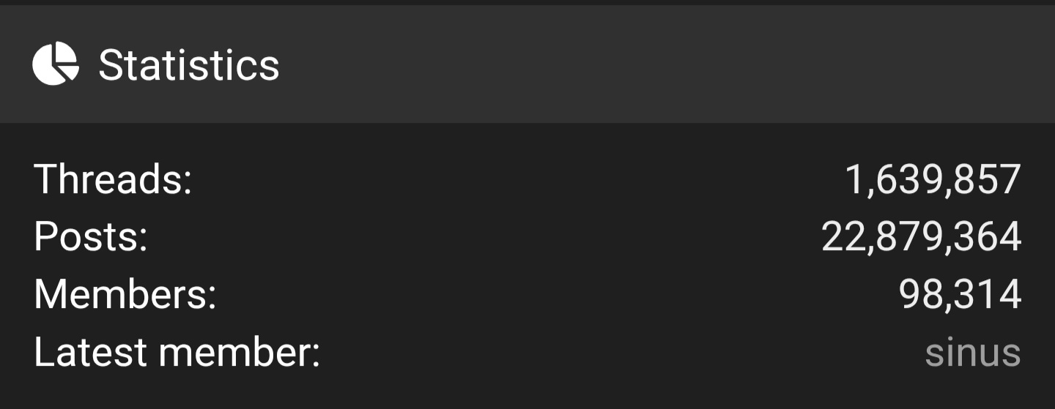Click the leading digits 22 of the post count
The image size is (1055, 409).
coord(843,238)
